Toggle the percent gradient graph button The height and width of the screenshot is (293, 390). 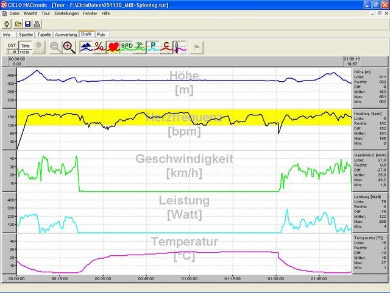click(x=99, y=48)
